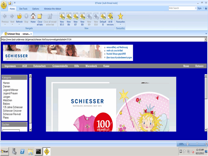Image resolution: width=208 pixels, height=156 pixels.
Task: Open the Datenschutz link
Action: tap(40, 66)
